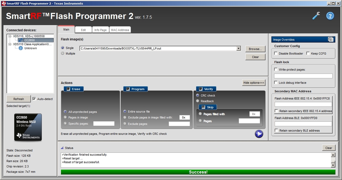Open the MAC Address tab

pyautogui.click(x=120, y=30)
